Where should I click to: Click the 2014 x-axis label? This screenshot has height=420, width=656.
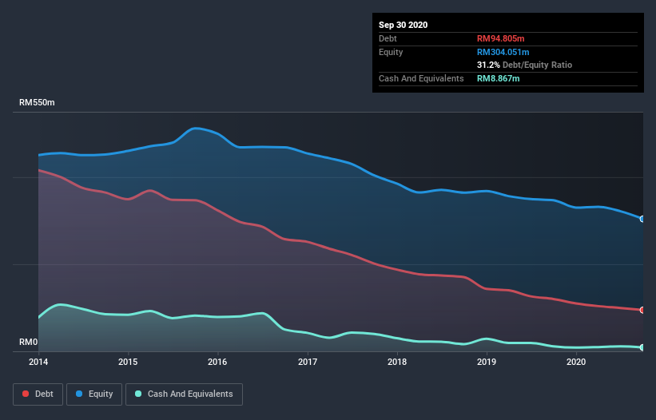coord(38,362)
